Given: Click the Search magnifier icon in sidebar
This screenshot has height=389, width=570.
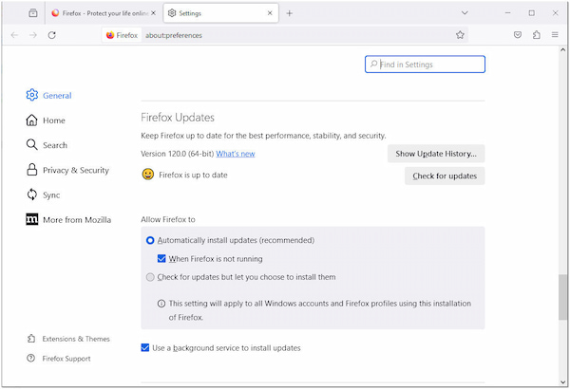Looking at the screenshot, I should pyautogui.click(x=32, y=145).
